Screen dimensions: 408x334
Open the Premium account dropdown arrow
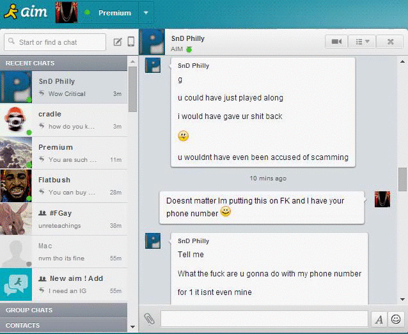point(146,13)
